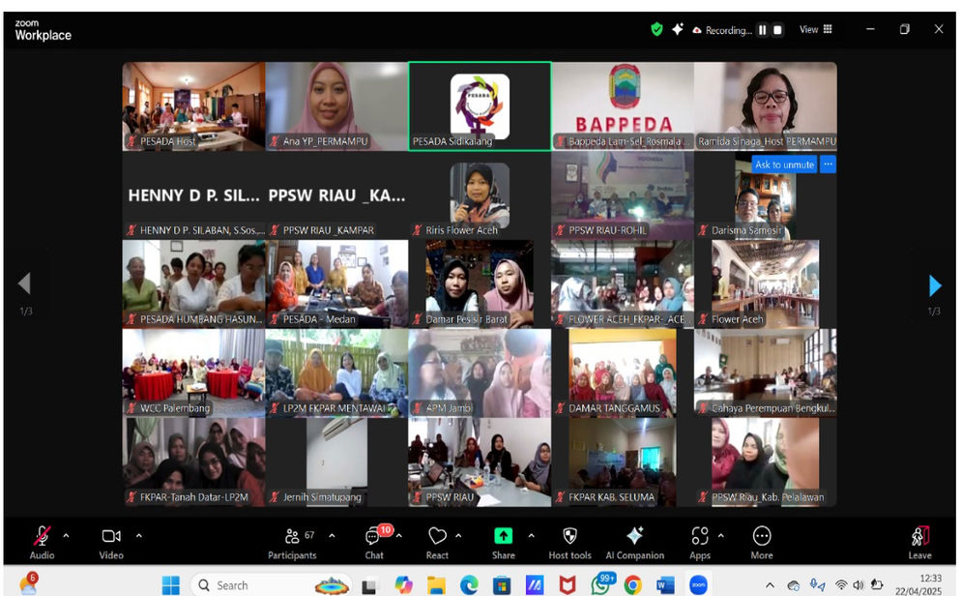
Task: Pause the recording
Action: pos(762,29)
